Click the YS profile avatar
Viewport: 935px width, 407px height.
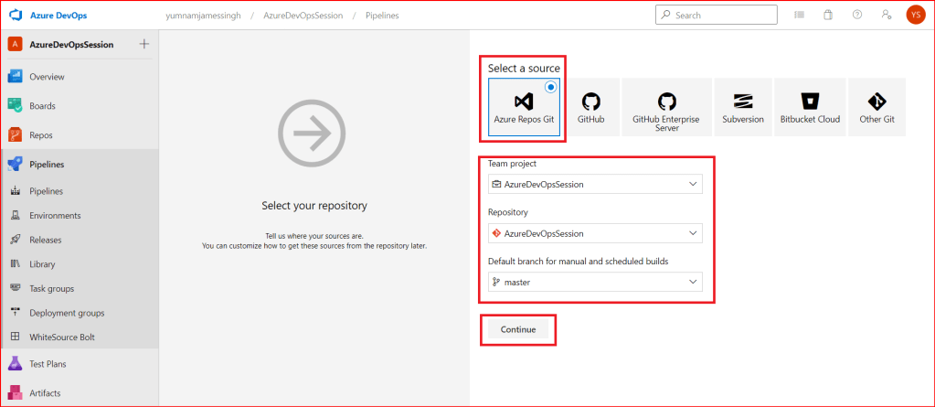[x=915, y=16]
